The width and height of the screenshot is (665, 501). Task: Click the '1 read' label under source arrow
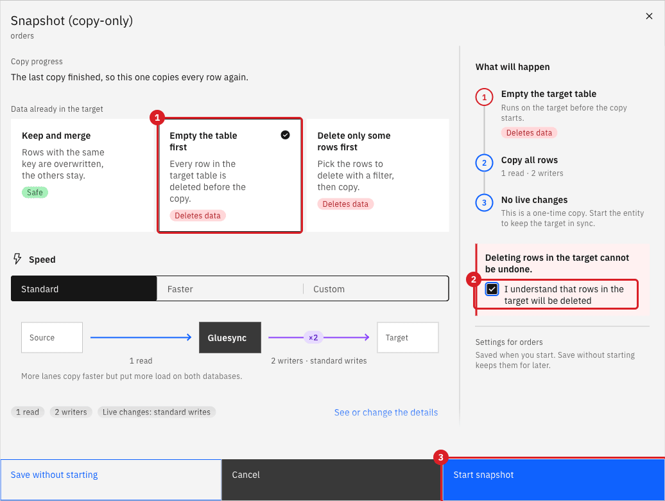pos(141,361)
